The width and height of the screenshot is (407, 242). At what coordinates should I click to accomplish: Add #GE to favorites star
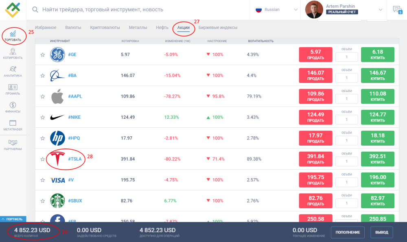43,55
